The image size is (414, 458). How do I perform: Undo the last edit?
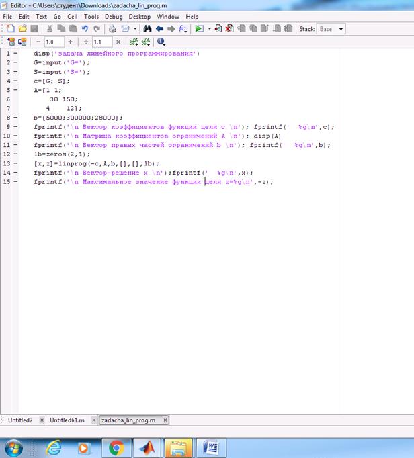point(85,29)
